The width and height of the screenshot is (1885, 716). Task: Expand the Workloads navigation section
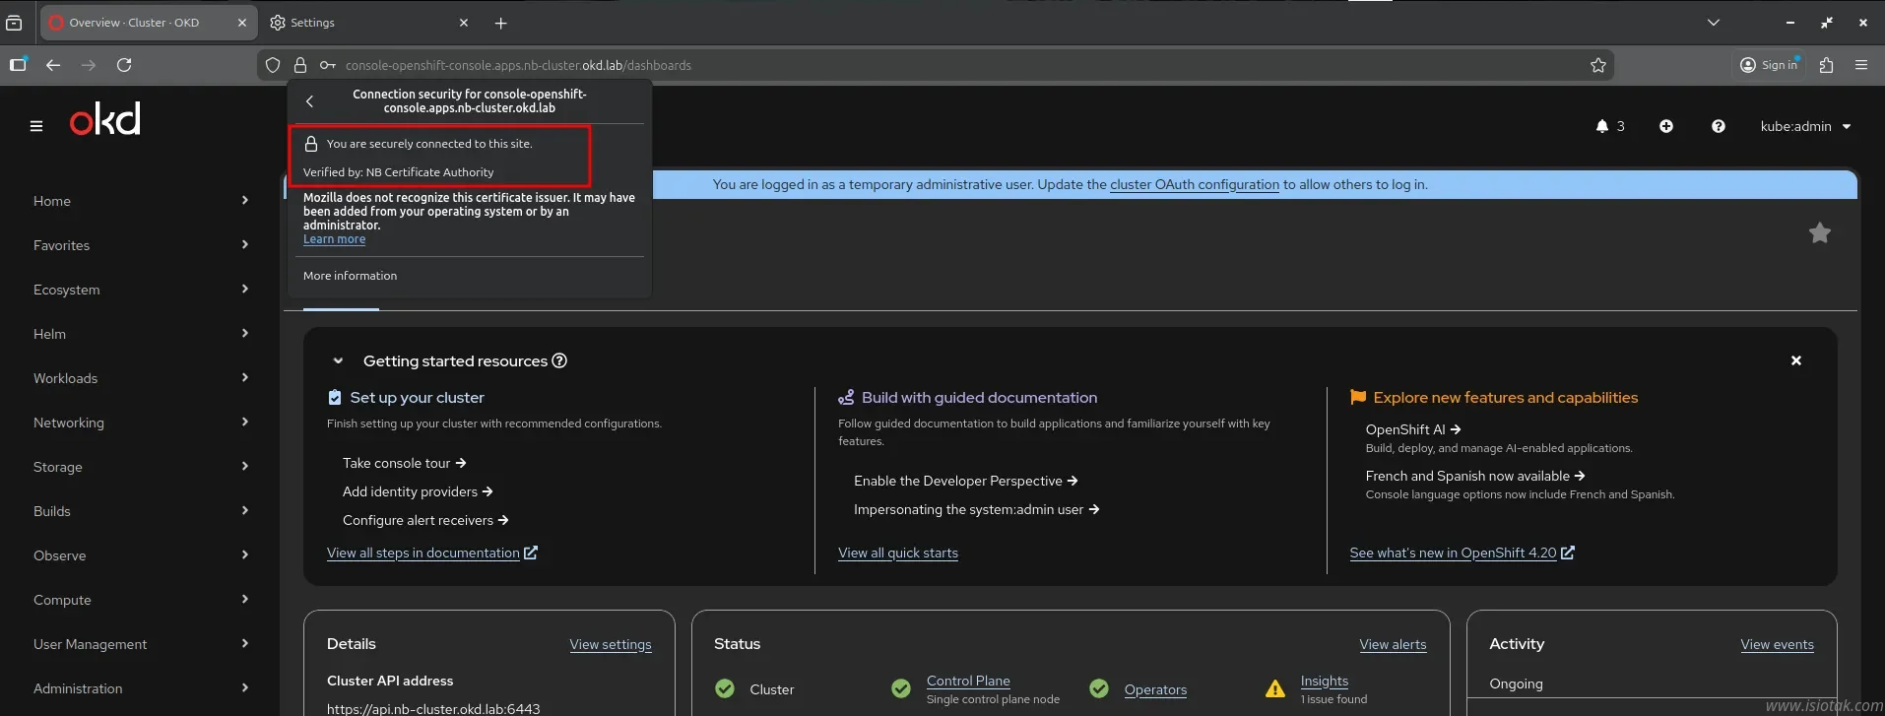pos(141,378)
